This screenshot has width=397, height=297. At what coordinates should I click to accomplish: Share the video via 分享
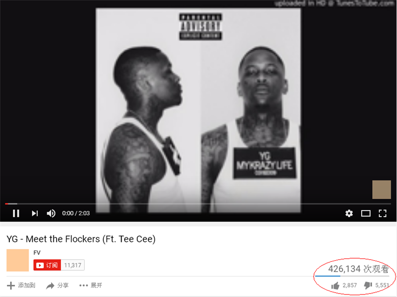(x=57, y=286)
